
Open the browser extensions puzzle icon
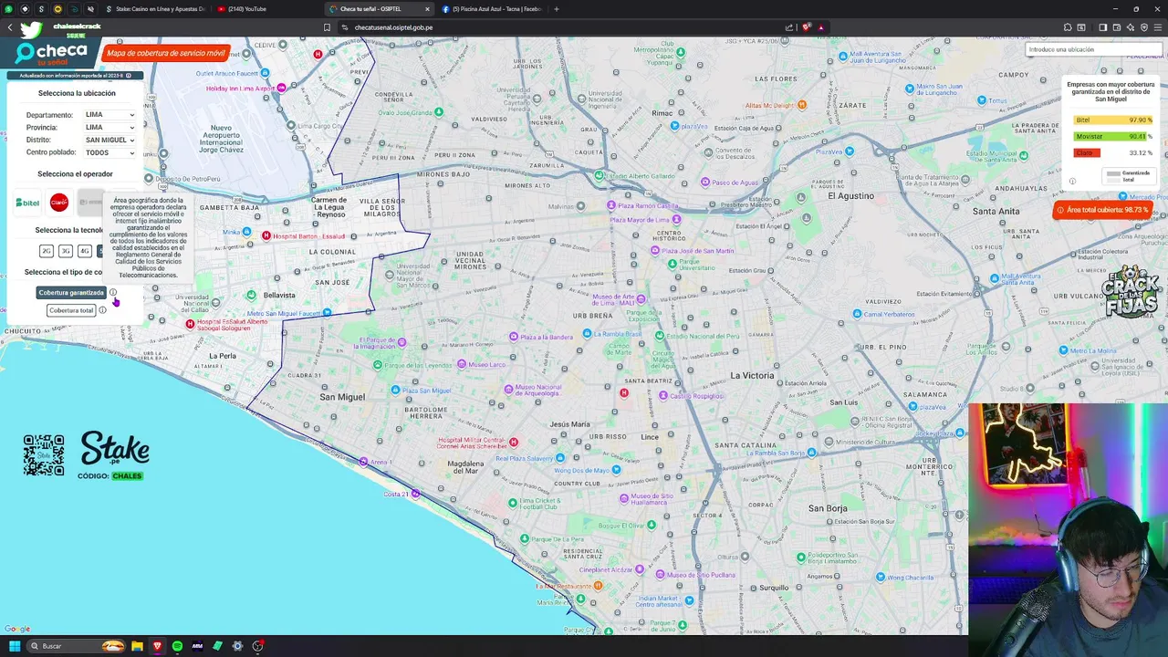tap(1068, 27)
